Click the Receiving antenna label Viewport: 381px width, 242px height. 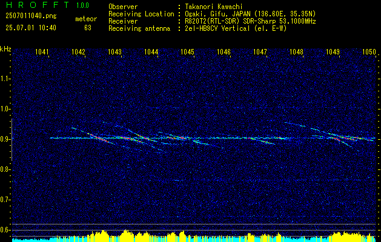[139, 28]
